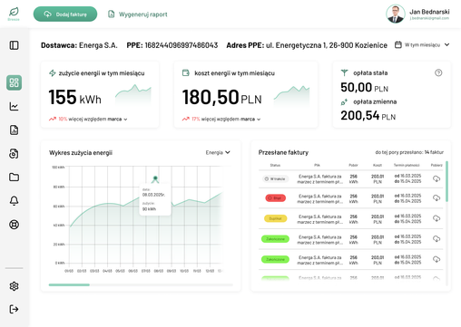The width and height of the screenshot is (461, 327).
Task: Sort by the Termin płatności column header
Action: tap(407, 165)
